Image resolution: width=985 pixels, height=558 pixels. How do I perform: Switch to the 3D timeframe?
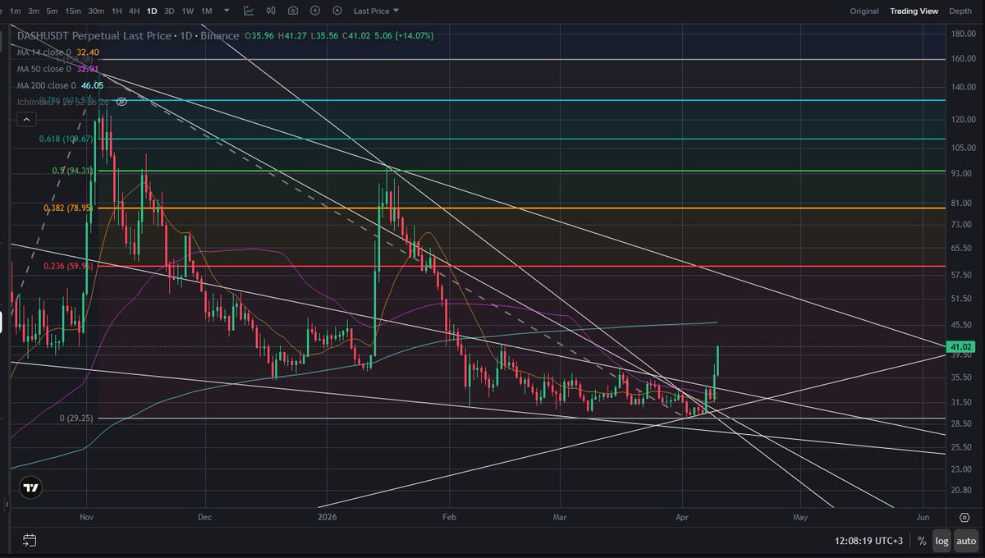pos(169,11)
